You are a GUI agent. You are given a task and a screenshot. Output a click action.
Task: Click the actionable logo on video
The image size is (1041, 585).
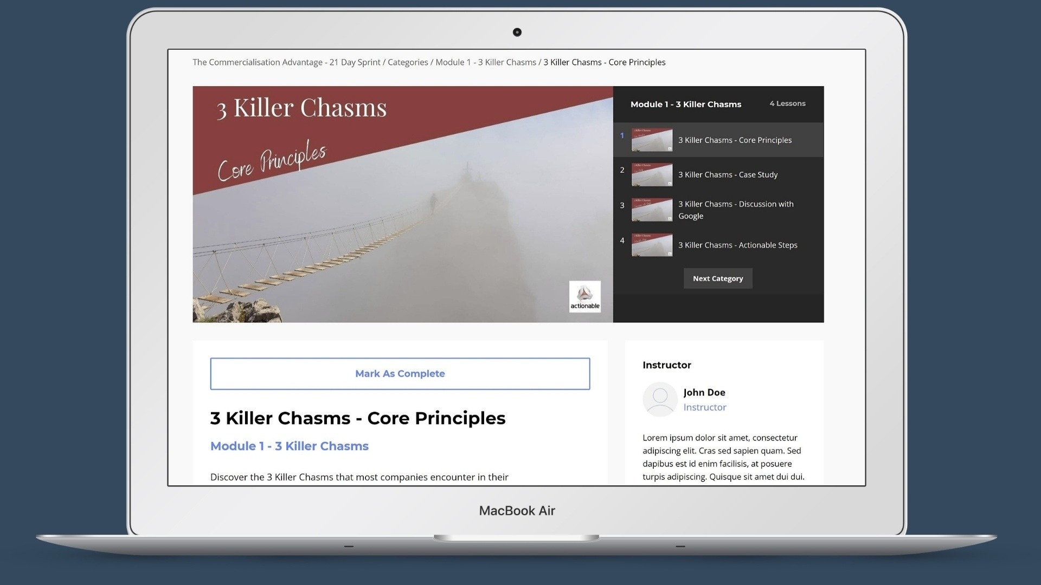(x=584, y=296)
